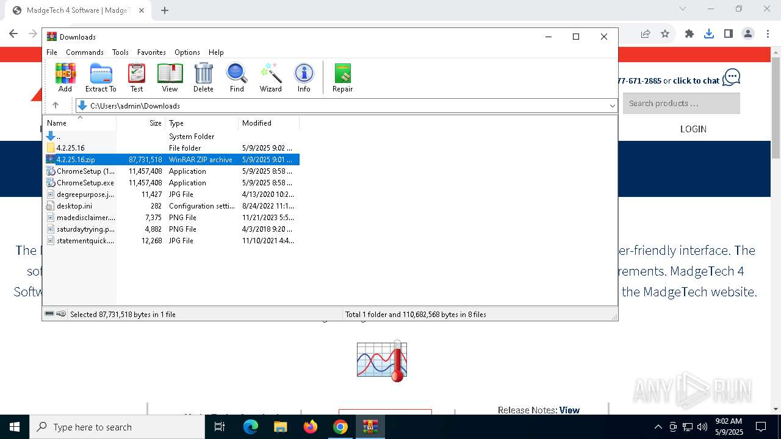
Task: Click the Add toolbar icon in WinRAR
Action: coord(65,77)
